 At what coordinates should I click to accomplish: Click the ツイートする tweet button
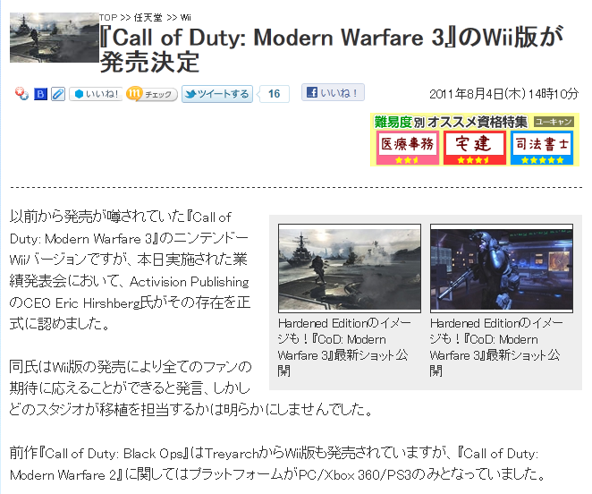point(217,94)
